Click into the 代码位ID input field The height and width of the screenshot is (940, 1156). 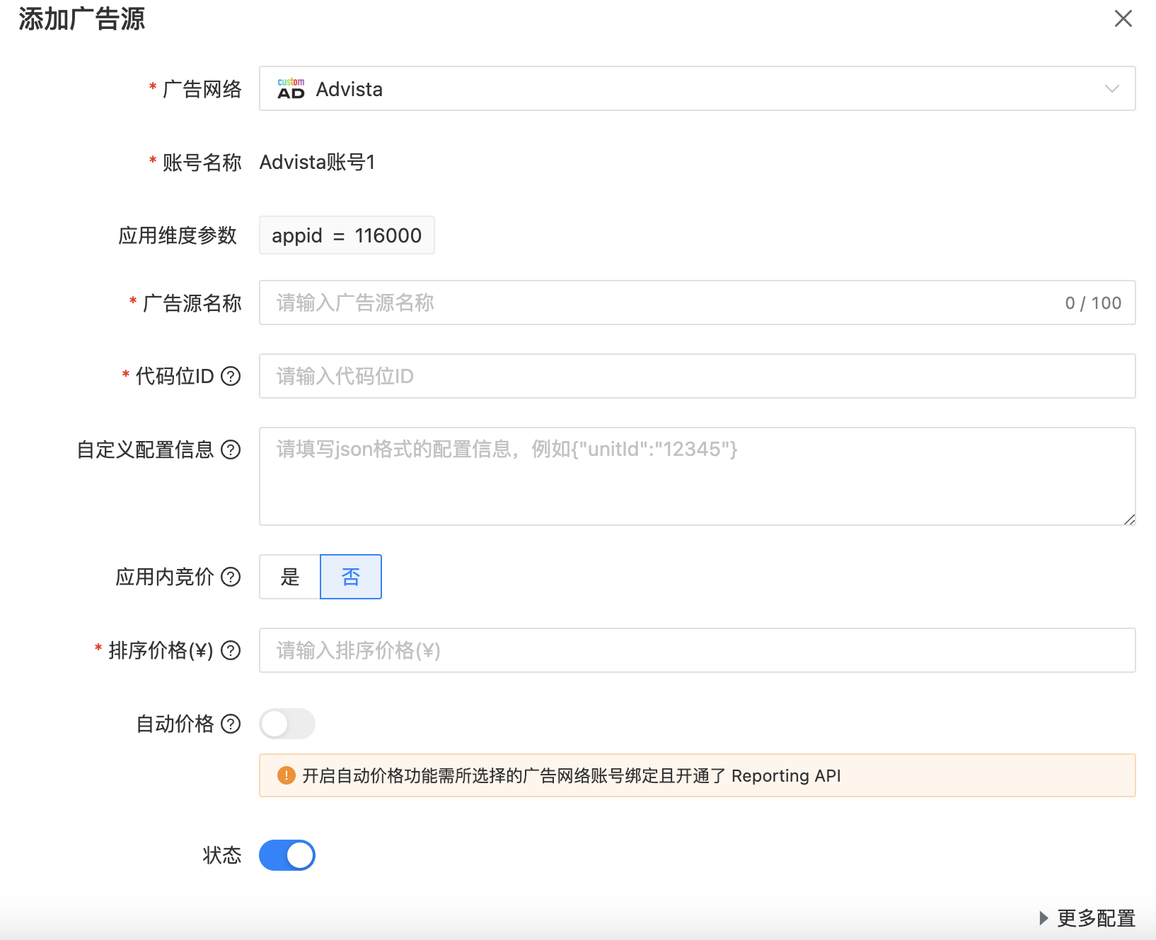point(697,376)
